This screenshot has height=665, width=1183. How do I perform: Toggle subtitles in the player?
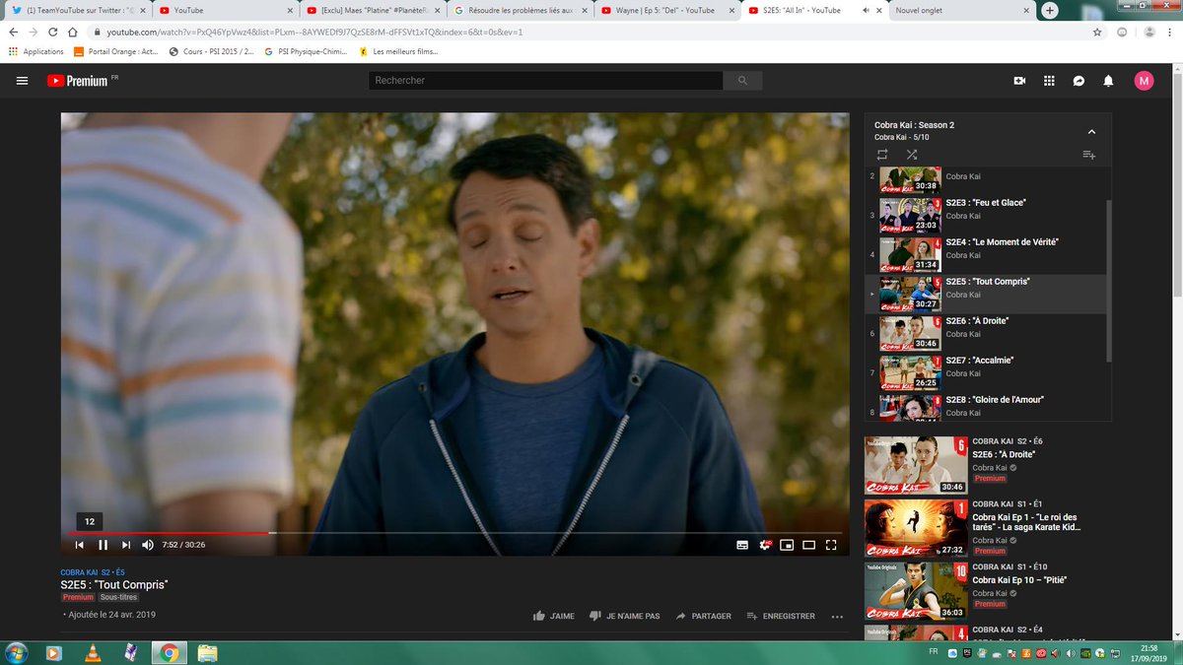coord(742,545)
